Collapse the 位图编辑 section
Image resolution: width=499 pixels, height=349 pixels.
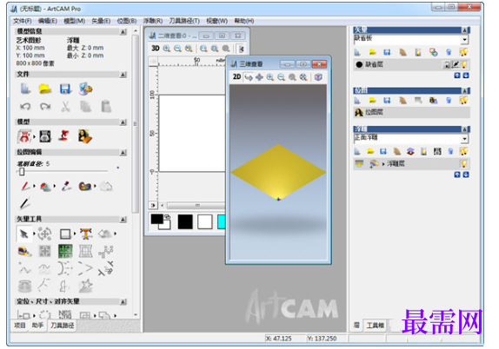[123, 153]
